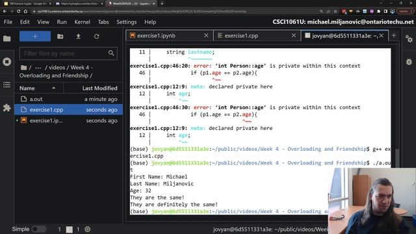Navigate to the videos breadcrumb folder

pyautogui.click(x=57, y=68)
